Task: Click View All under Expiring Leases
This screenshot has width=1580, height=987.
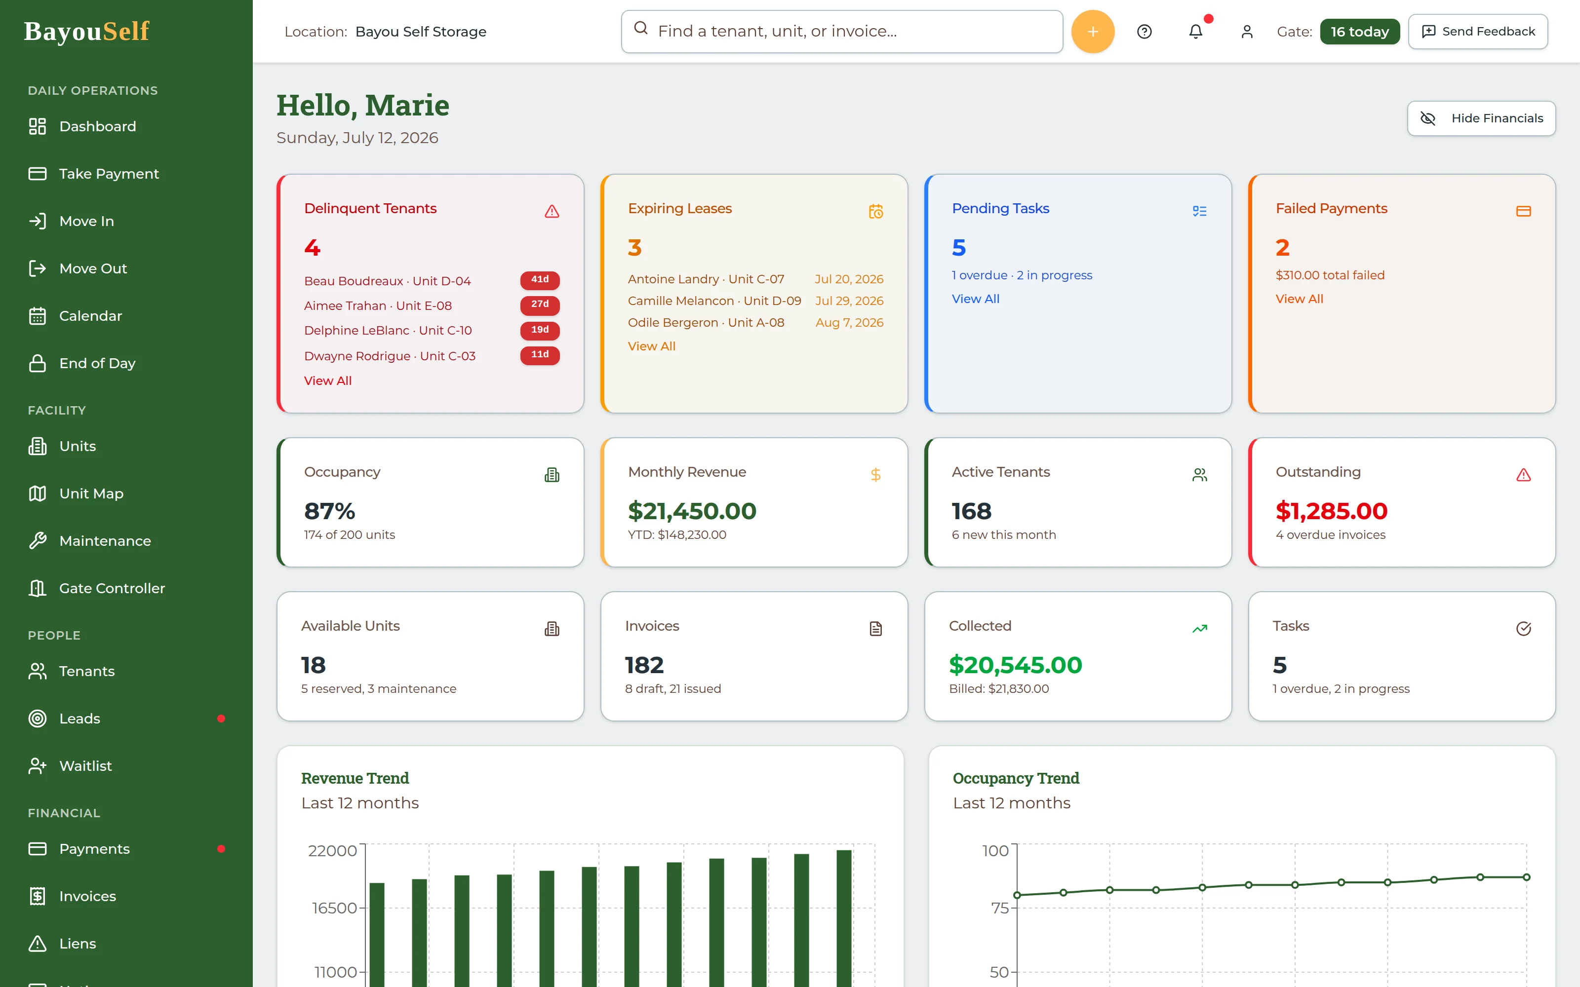Action: pyautogui.click(x=652, y=346)
